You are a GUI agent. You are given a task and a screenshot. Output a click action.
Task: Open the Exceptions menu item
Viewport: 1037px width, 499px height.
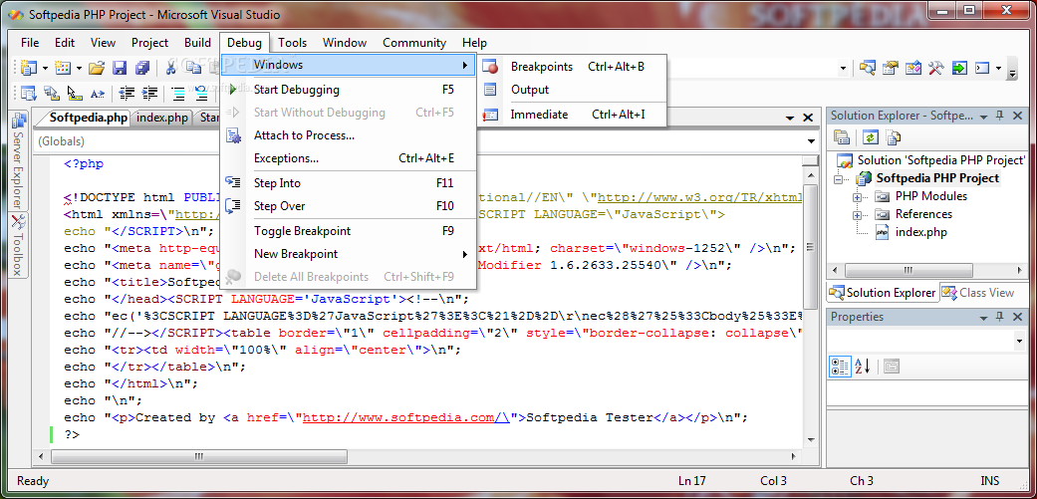pyautogui.click(x=348, y=158)
